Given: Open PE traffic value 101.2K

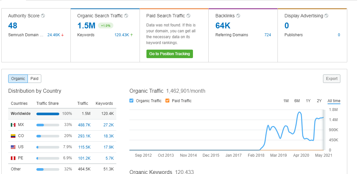Looking at the screenshot, I should (84, 158).
